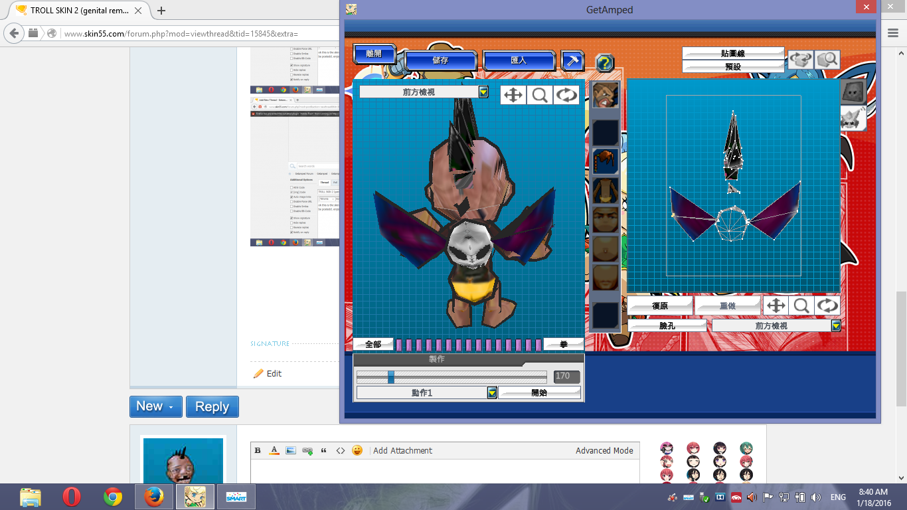Open the 前方檢視 dropdown under texture view
The image size is (907, 510).
(x=836, y=325)
